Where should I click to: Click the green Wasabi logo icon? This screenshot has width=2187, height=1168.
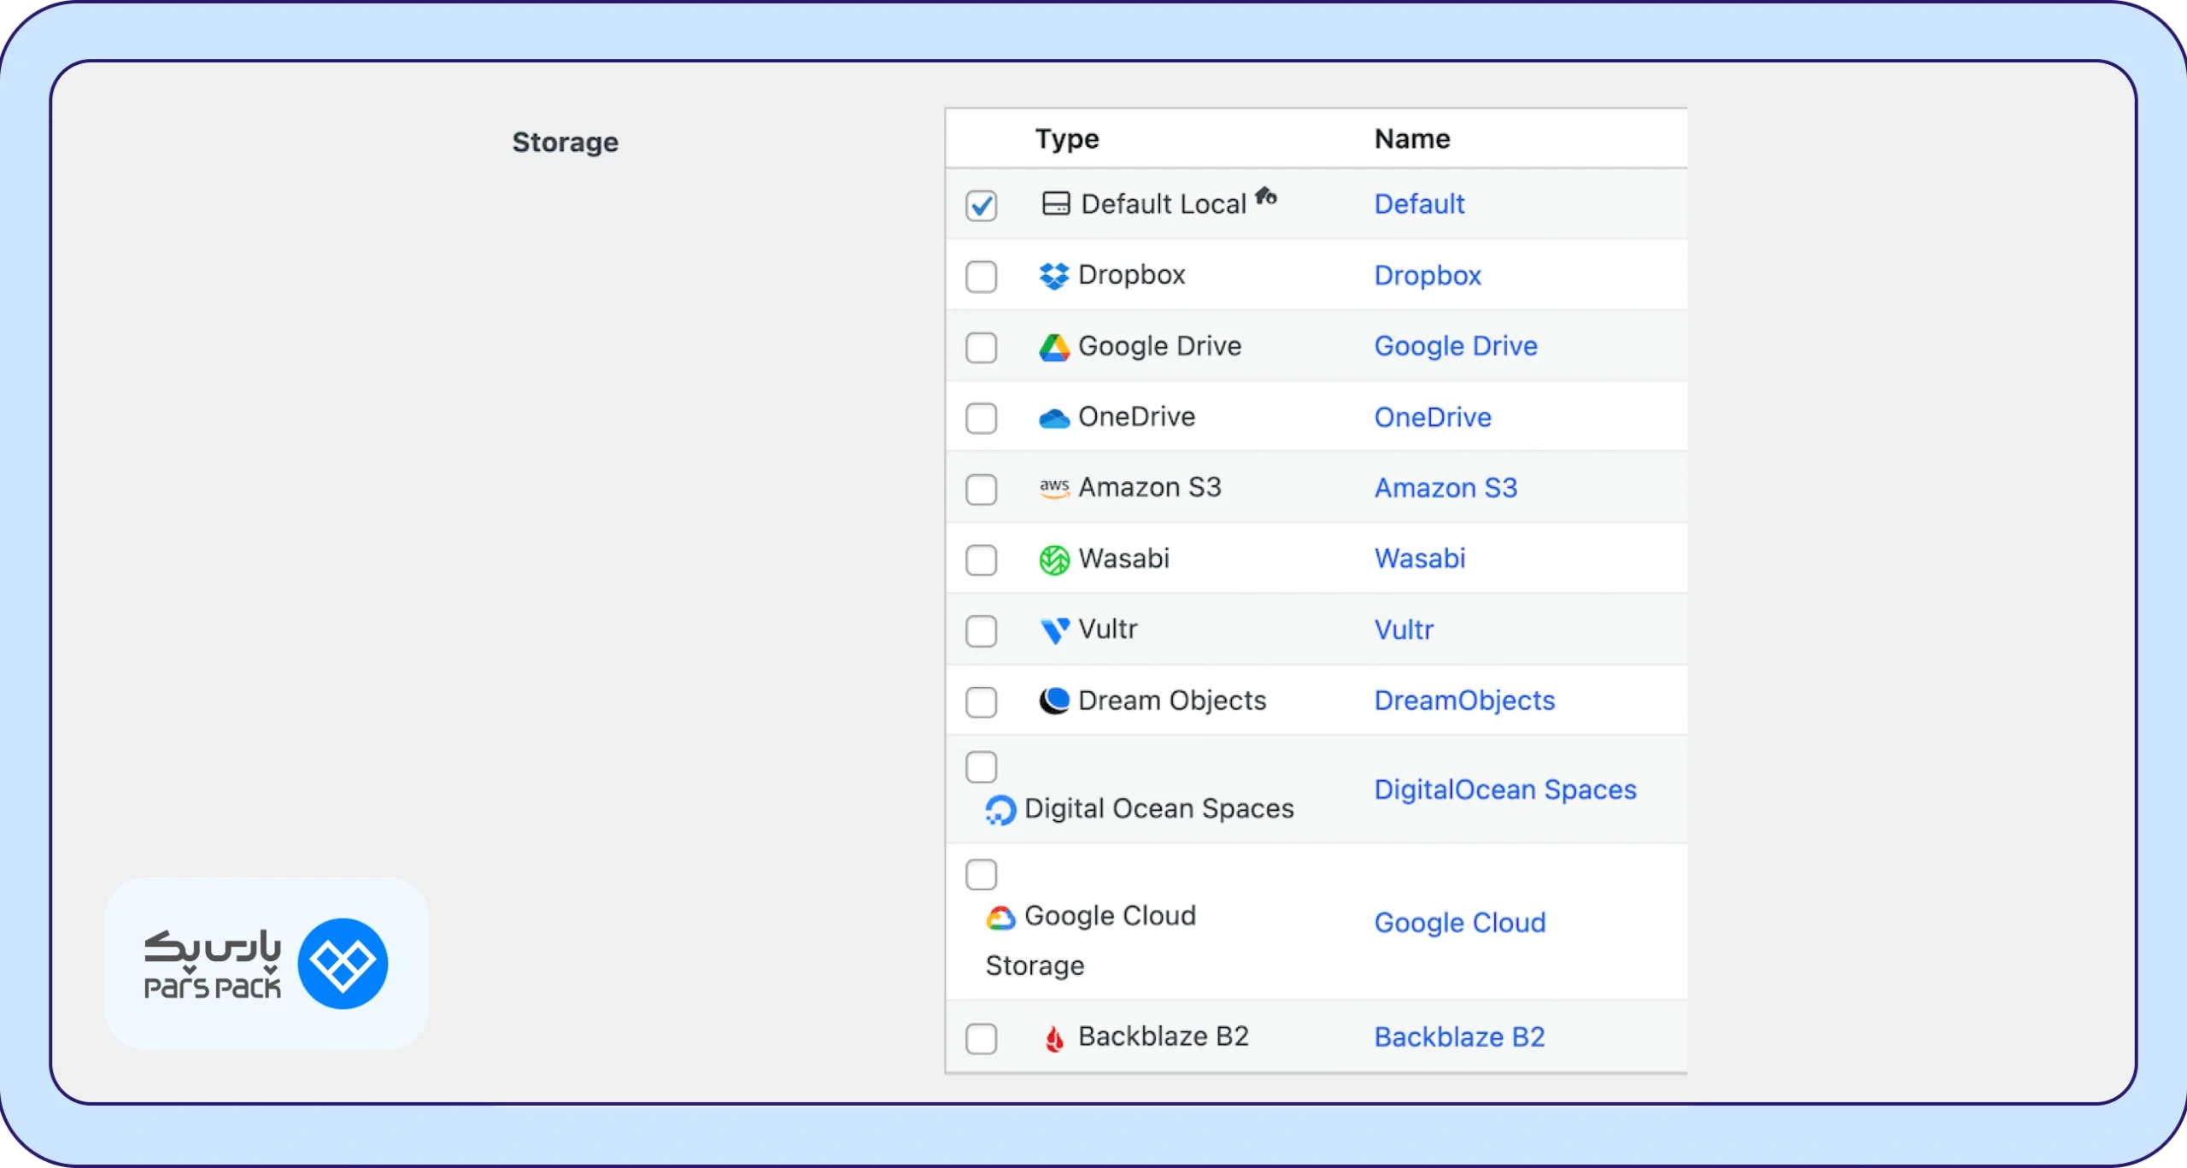(x=1054, y=561)
